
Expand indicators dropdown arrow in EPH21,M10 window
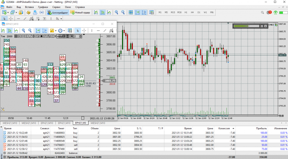click(56, 31)
